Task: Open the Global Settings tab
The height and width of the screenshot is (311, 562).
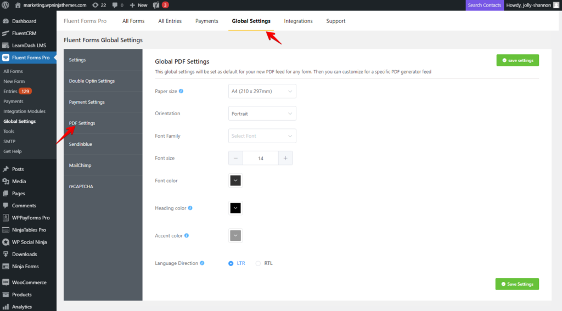Action: tap(251, 21)
